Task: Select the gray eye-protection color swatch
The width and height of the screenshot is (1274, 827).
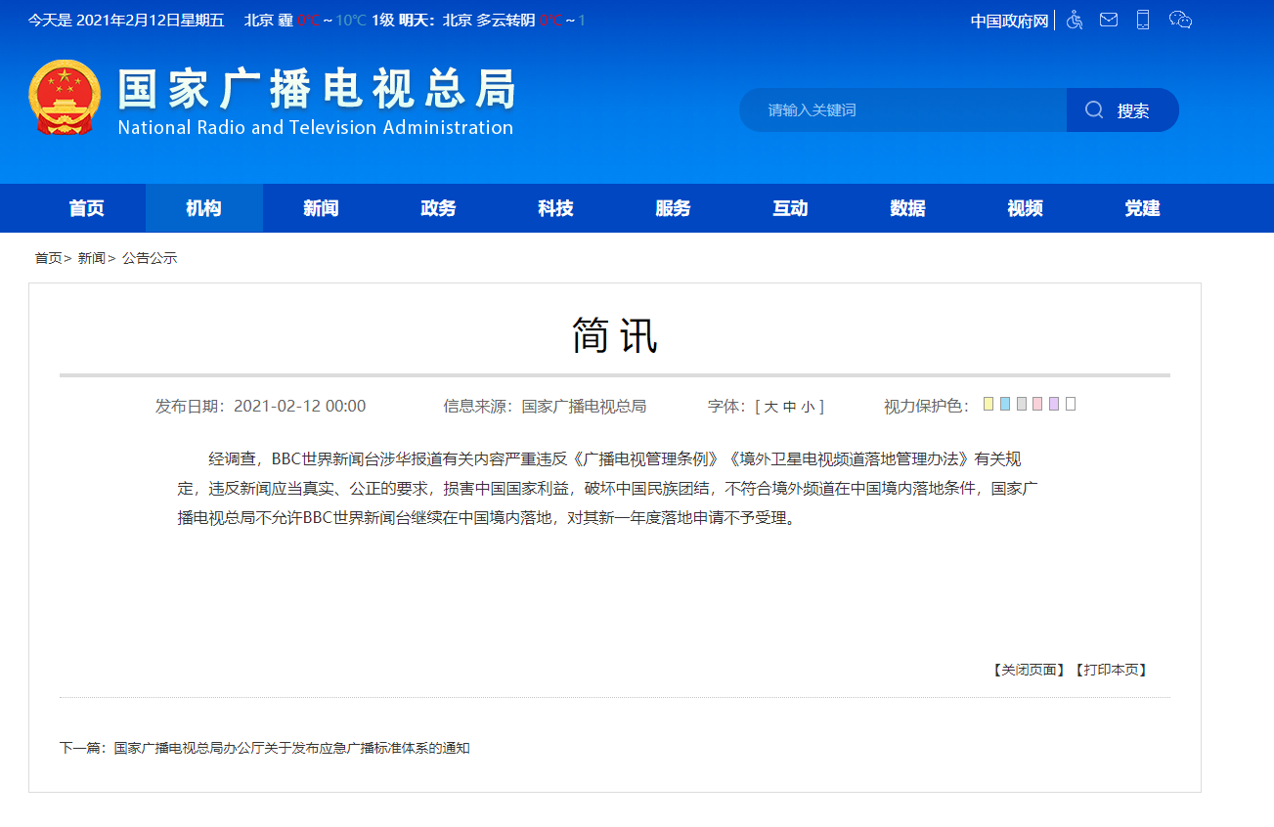Action: click(1022, 404)
